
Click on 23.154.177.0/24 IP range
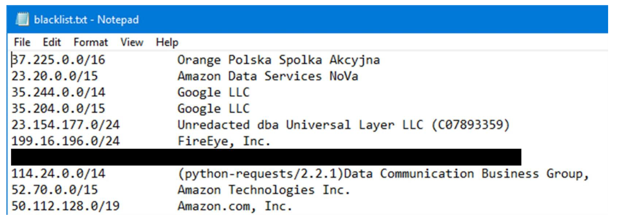65,125
